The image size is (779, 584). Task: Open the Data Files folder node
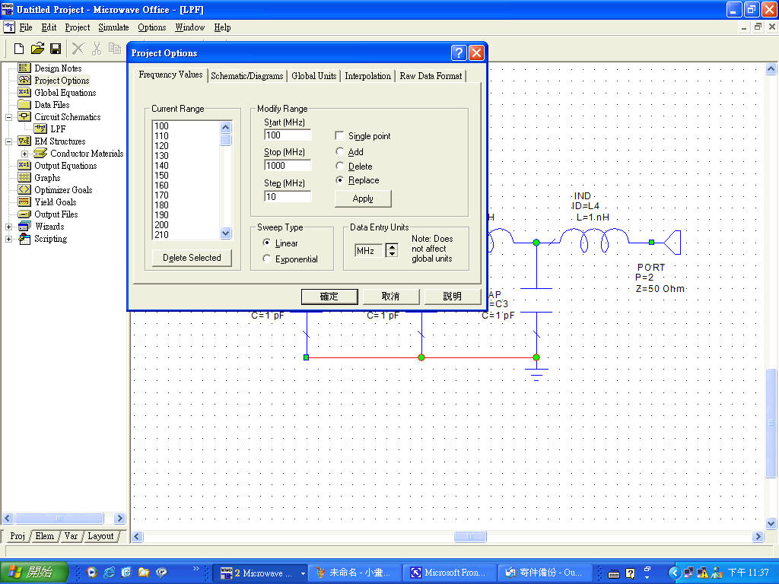[x=52, y=105]
